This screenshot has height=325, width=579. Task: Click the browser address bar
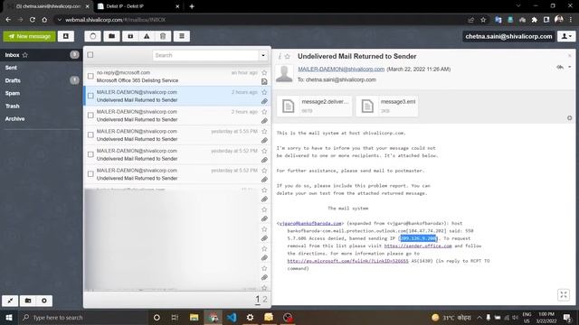tap(259, 20)
